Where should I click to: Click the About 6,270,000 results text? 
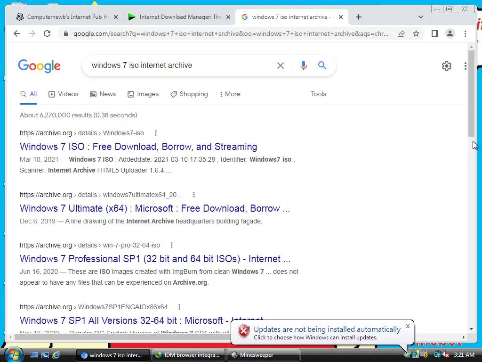[79, 115]
